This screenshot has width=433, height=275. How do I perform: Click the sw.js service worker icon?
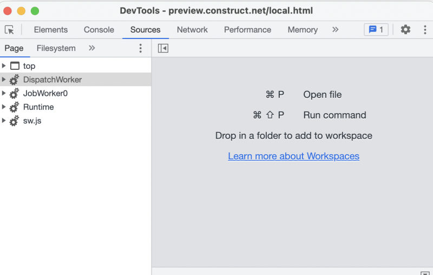point(14,121)
